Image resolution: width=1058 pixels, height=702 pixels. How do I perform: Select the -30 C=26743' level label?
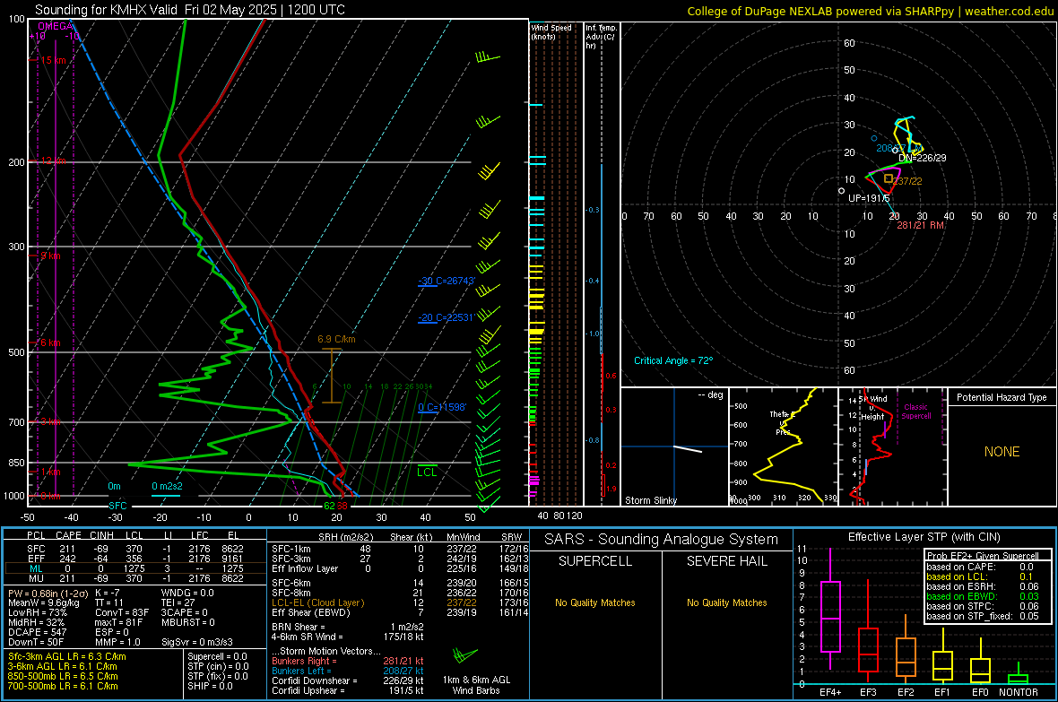pos(447,281)
